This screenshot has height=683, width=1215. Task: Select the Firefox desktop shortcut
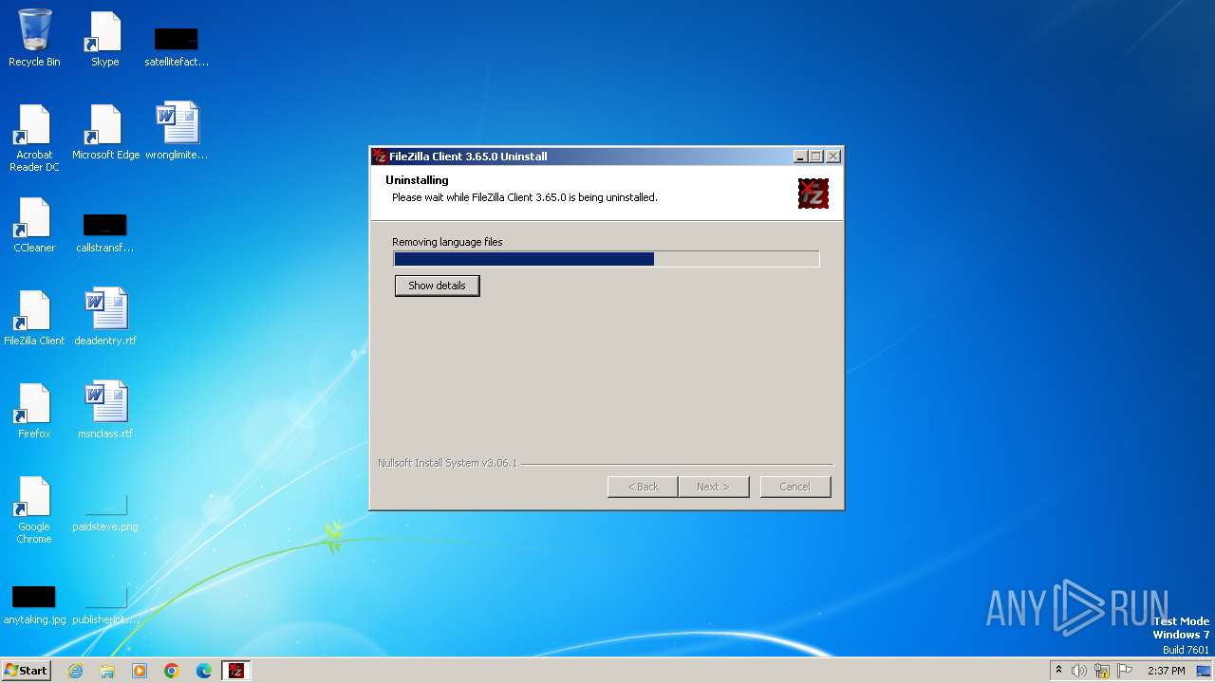(x=34, y=410)
